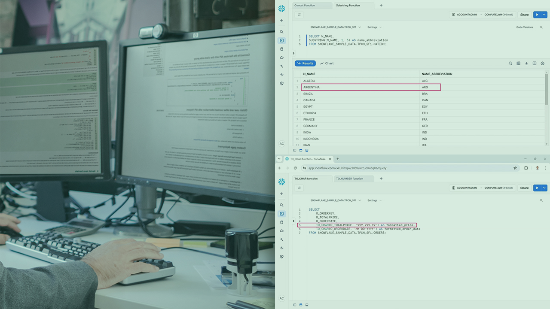Open the split details panel icon in results
The image size is (550, 309).
point(535,64)
